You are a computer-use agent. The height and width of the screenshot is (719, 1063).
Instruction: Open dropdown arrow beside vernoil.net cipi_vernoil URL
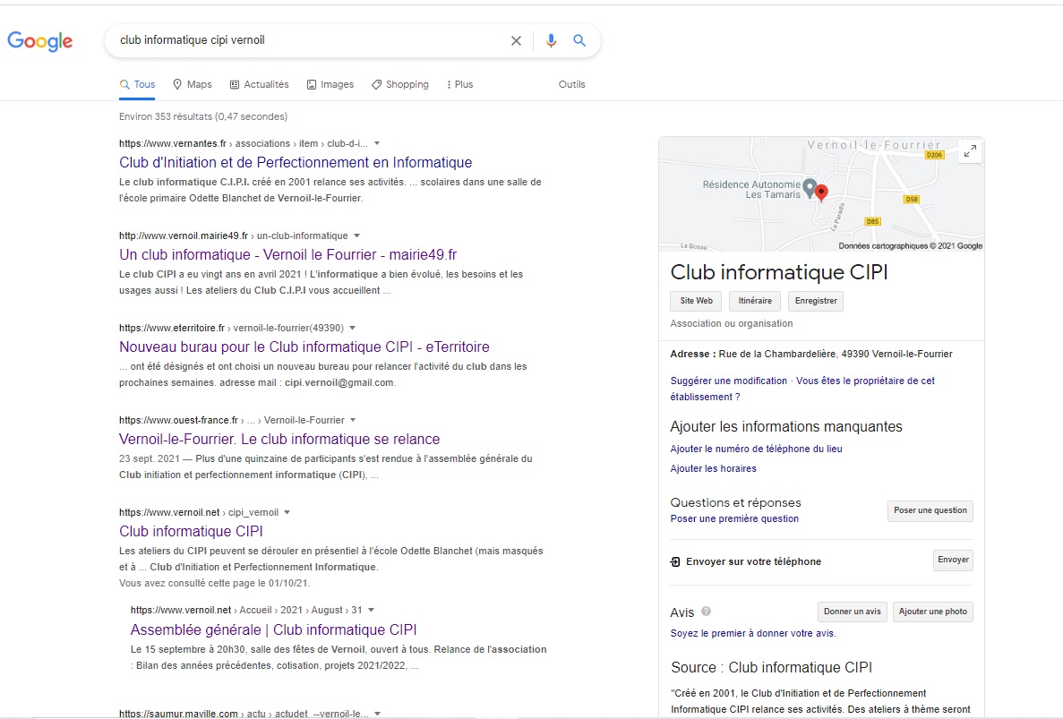[287, 512]
